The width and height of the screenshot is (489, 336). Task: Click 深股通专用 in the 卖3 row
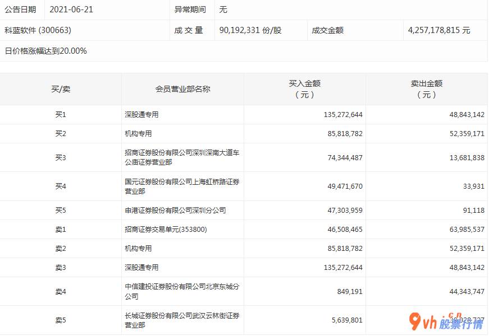141,267
